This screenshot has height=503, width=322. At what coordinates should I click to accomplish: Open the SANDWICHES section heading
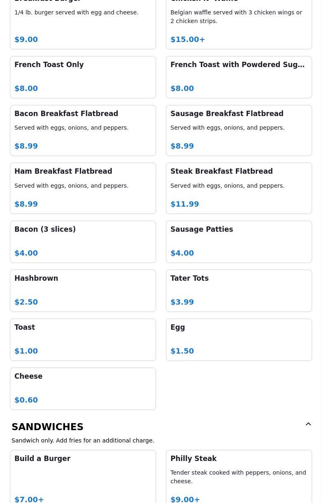[48, 427]
